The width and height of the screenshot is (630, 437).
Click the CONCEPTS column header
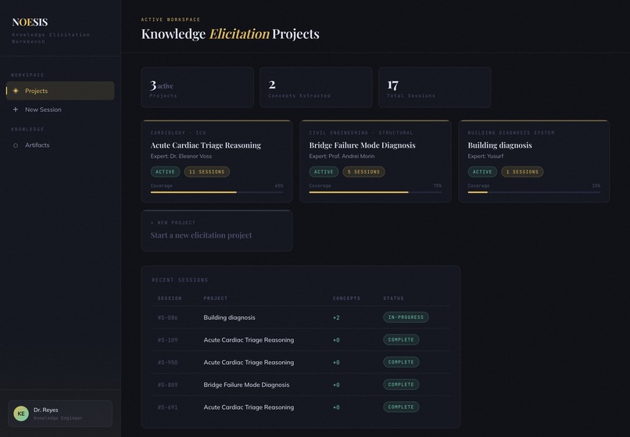click(x=346, y=299)
